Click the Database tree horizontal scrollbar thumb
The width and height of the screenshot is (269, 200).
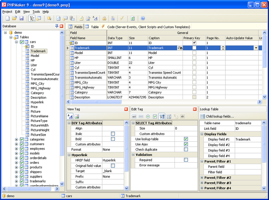[x=29, y=189]
